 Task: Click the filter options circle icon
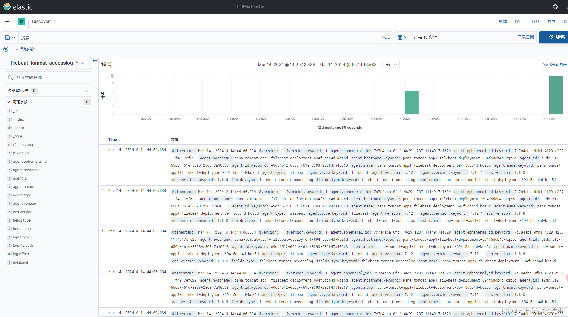6,49
